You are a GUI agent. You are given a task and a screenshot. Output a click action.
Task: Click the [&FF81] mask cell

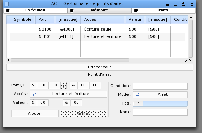tap(66, 36)
